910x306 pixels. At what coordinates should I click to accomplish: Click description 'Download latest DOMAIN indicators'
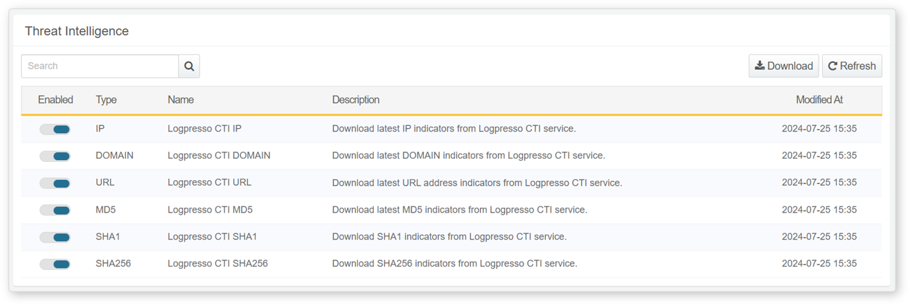(469, 156)
